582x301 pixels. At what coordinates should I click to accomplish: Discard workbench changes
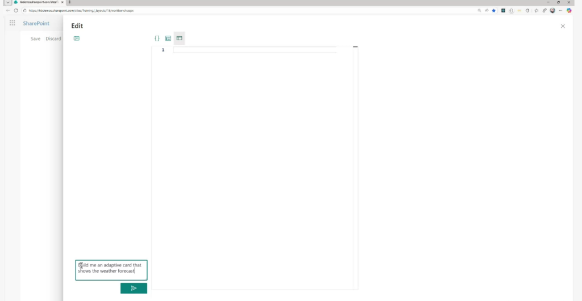[53, 39]
